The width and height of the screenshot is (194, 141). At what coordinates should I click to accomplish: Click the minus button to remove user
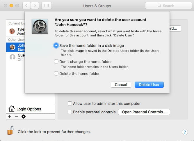[x=17, y=117]
